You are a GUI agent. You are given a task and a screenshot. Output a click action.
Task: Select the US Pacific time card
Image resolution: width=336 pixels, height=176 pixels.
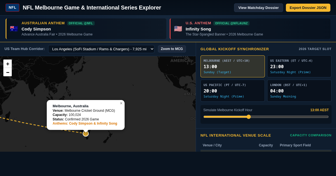click(233, 91)
